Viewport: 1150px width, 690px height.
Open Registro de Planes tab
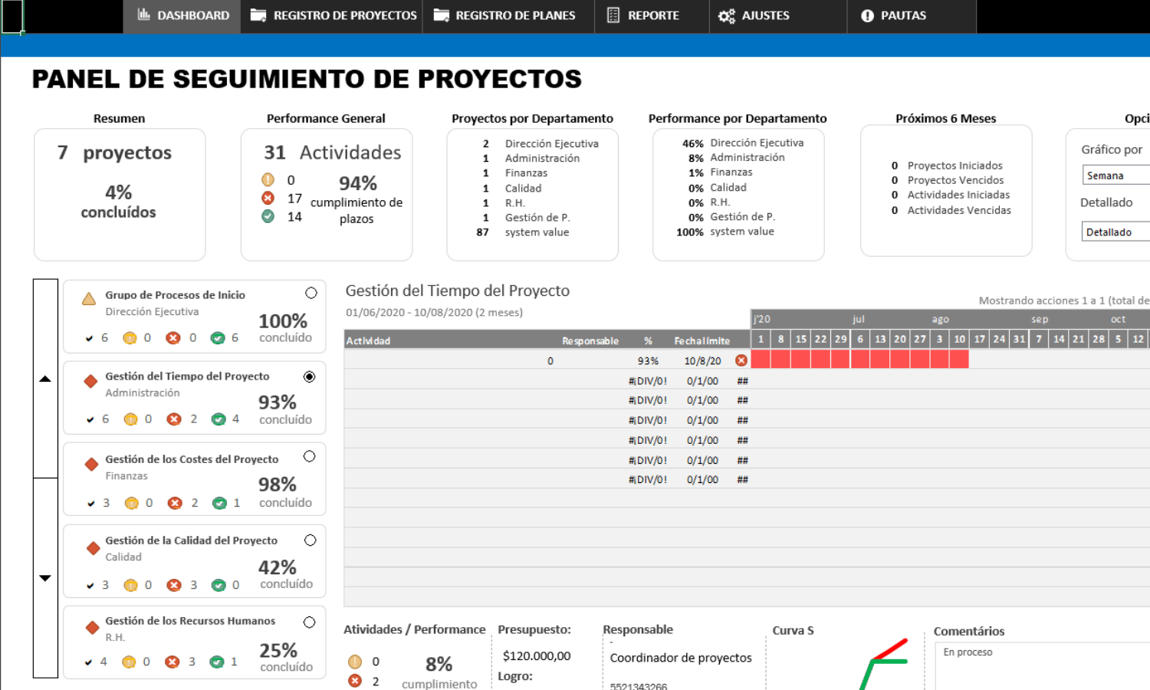(508, 15)
